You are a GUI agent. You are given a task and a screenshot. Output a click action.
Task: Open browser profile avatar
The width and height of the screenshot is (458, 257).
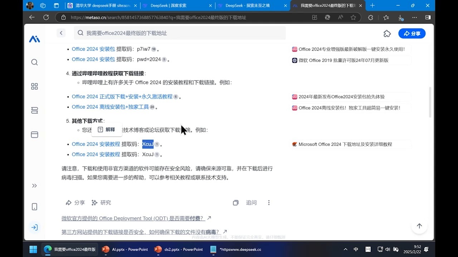30,5
